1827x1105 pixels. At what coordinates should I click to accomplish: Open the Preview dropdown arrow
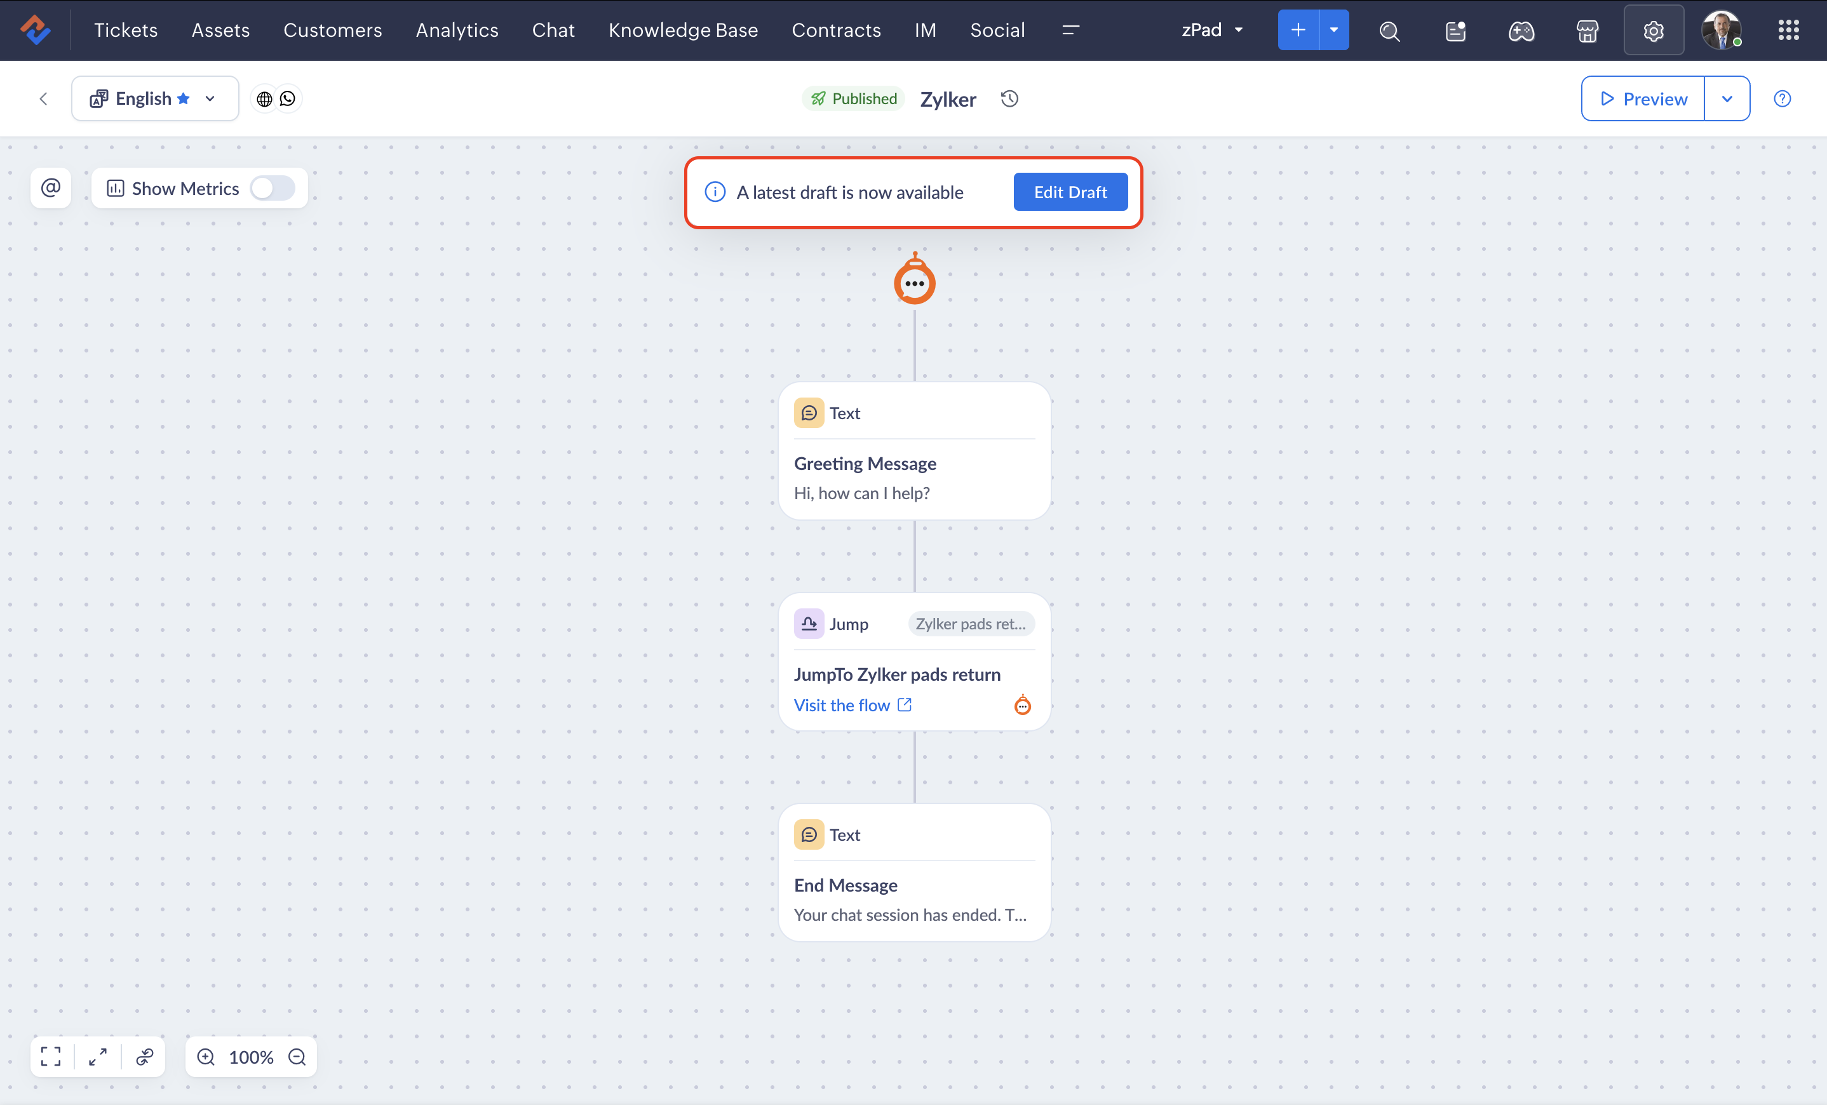1727,98
